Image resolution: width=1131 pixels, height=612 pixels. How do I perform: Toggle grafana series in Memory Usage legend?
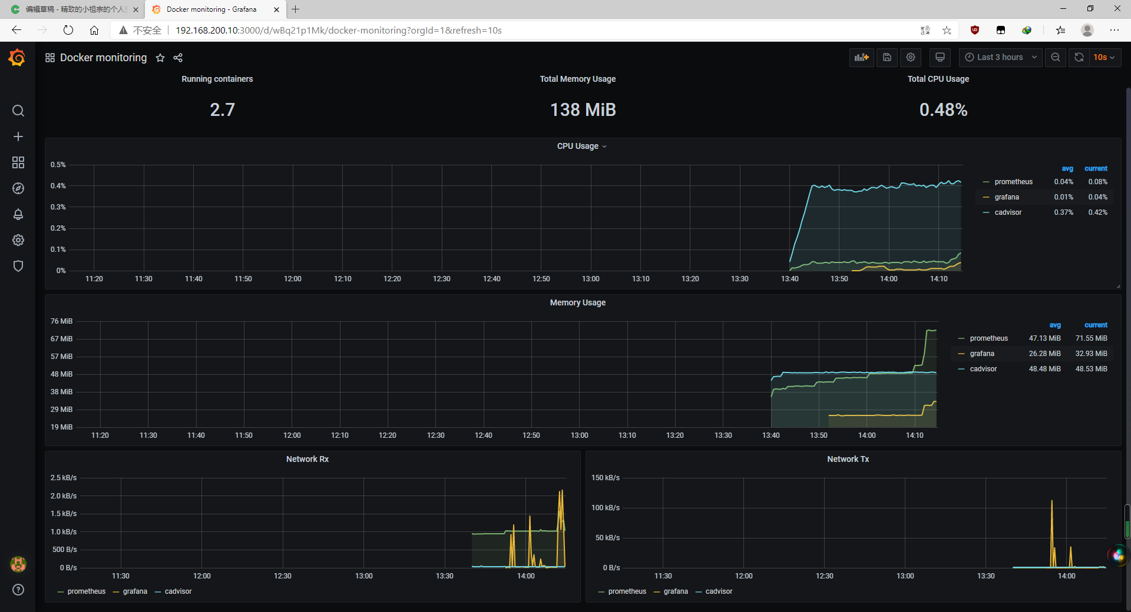click(x=982, y=354)
